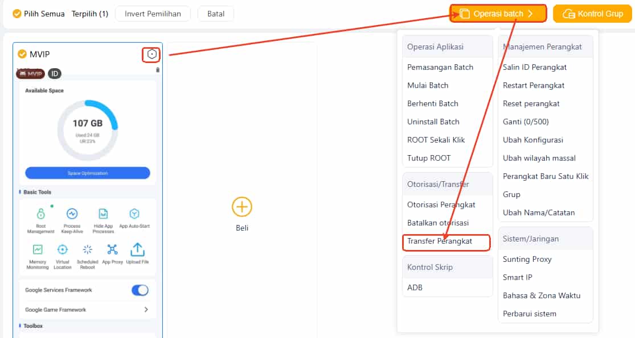The width and height of the screenshot is (635, 338).
Task: Click the hexagon settings icon on MVIP card
Action: tap(151, 55)
